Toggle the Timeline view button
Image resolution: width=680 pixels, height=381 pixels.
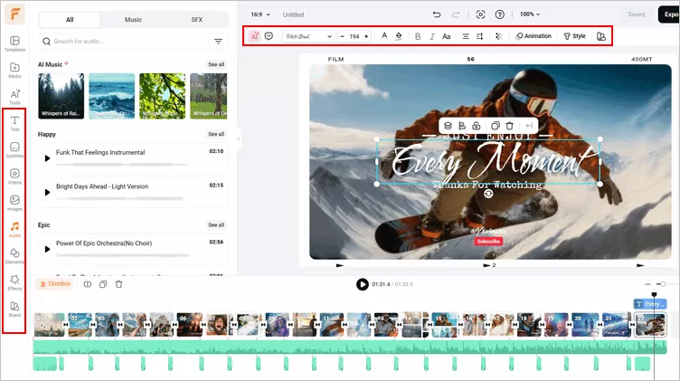coord(55,284)
